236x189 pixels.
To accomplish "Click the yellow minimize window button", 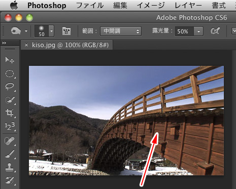I will click(19, 18).
